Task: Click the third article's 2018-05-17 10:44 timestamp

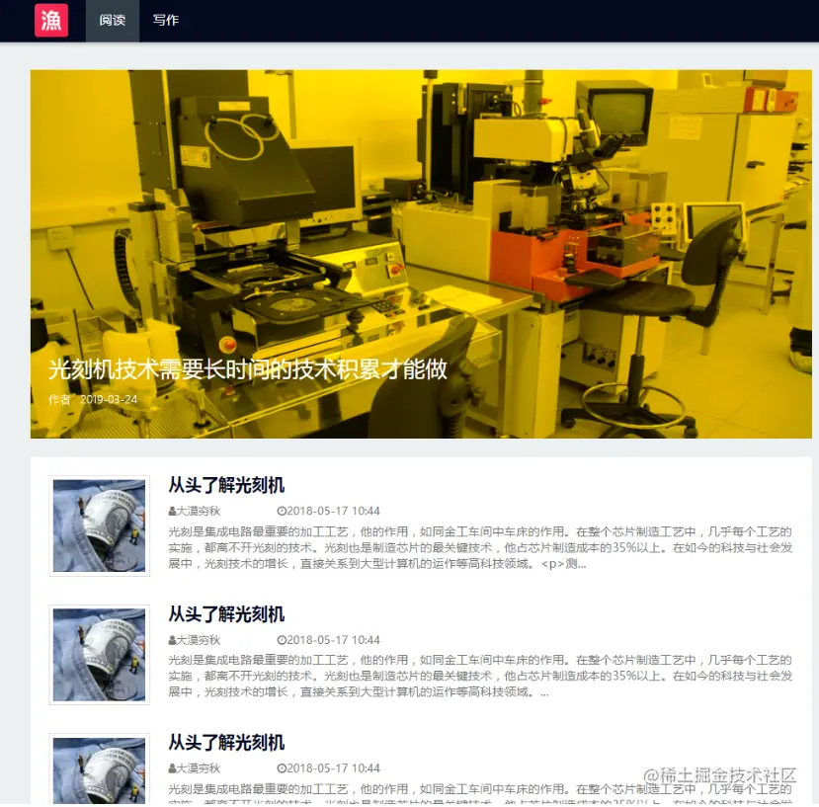Action: (x=333, y=768)
